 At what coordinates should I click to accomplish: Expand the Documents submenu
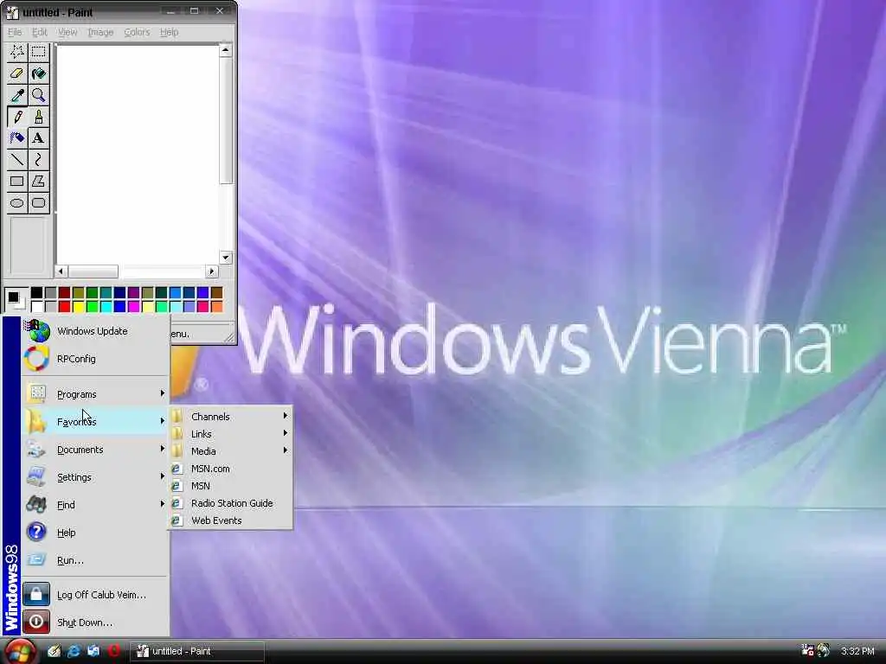pos(95,450)
